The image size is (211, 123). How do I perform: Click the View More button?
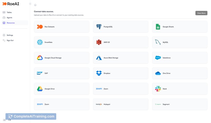point(201,13)
